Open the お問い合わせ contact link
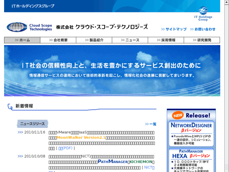This screenshot has width=229, height=172. click(x=203, y=29)
